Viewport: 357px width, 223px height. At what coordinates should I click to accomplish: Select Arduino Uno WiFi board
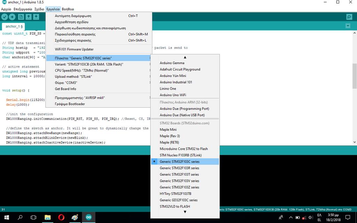click(x=185, y=95)
